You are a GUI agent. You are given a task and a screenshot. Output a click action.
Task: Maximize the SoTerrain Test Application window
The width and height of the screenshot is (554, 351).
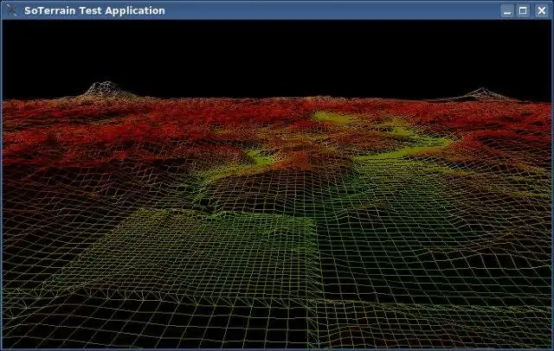point(523,11)
